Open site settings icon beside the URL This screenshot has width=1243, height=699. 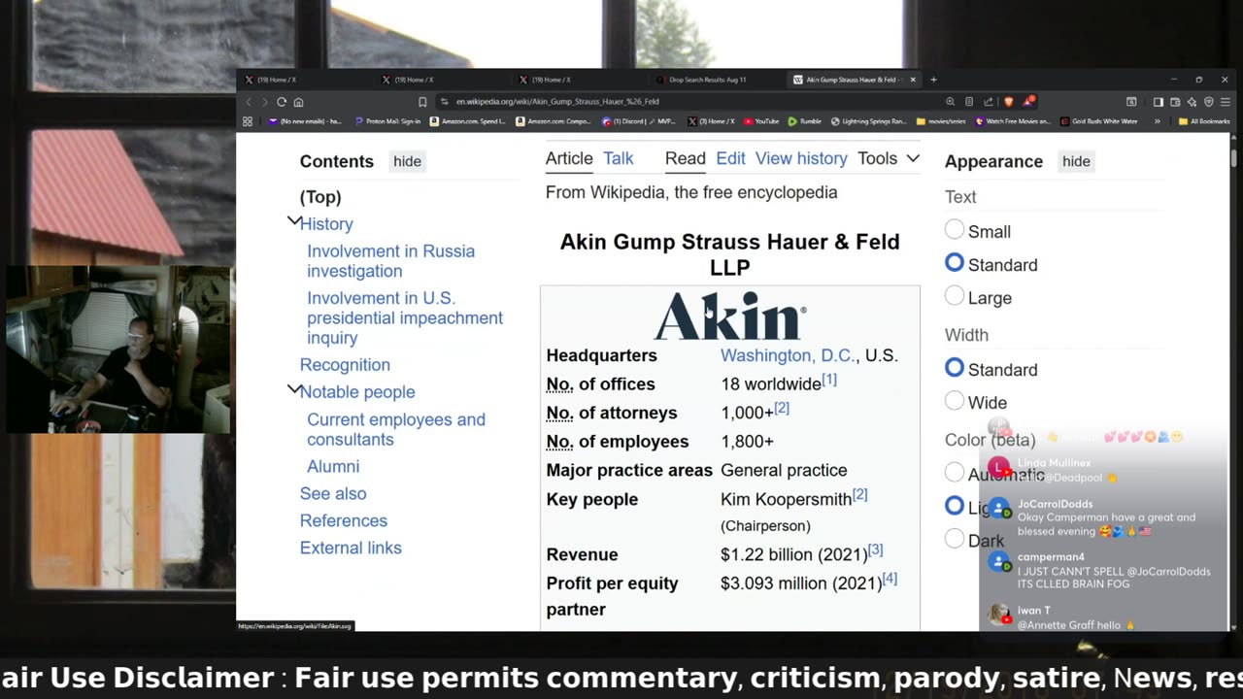click(x=444, y=102)
